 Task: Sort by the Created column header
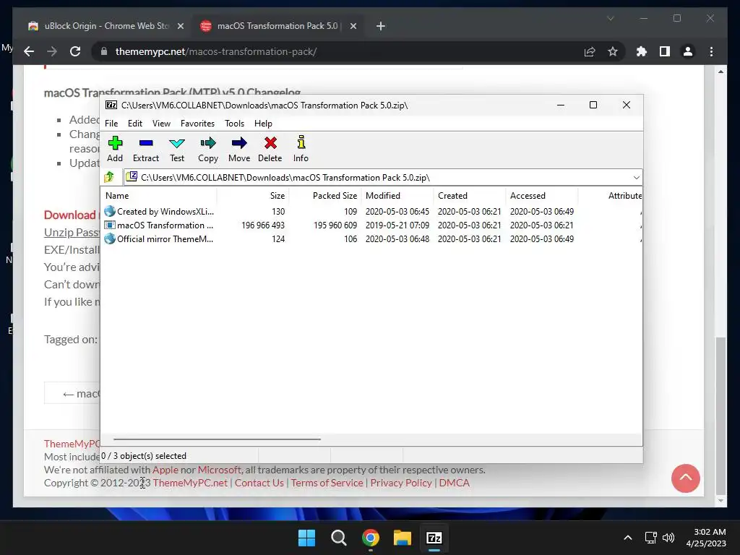pos(470,195)
